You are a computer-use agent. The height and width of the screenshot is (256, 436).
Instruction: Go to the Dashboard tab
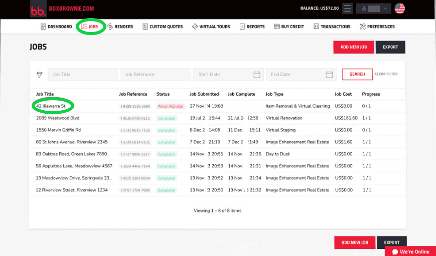56,27
